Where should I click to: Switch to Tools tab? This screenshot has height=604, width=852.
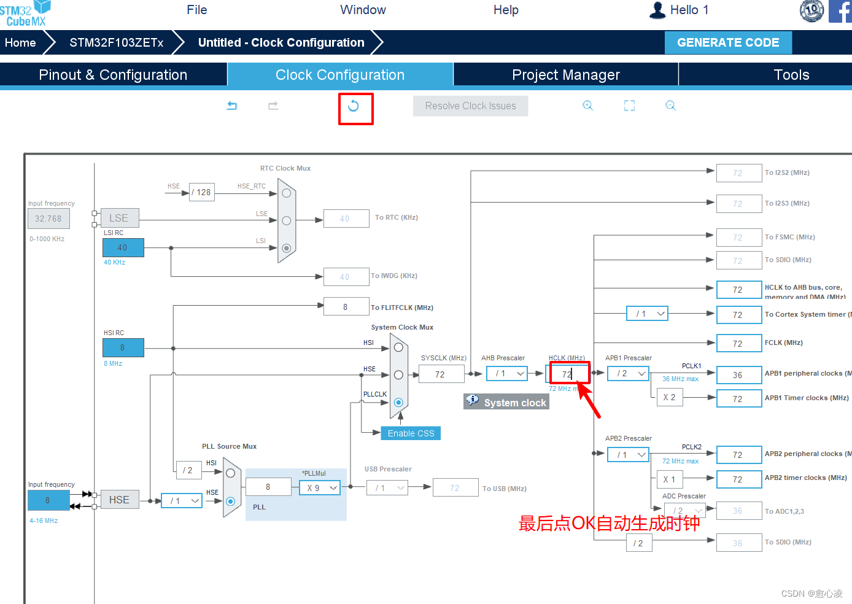coord(791,75)
